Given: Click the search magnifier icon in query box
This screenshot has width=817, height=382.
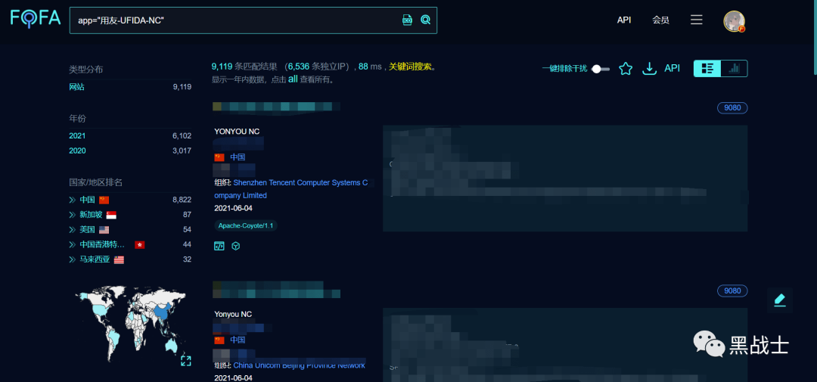Looking at the screenshot, I should [x=426, y=20].
